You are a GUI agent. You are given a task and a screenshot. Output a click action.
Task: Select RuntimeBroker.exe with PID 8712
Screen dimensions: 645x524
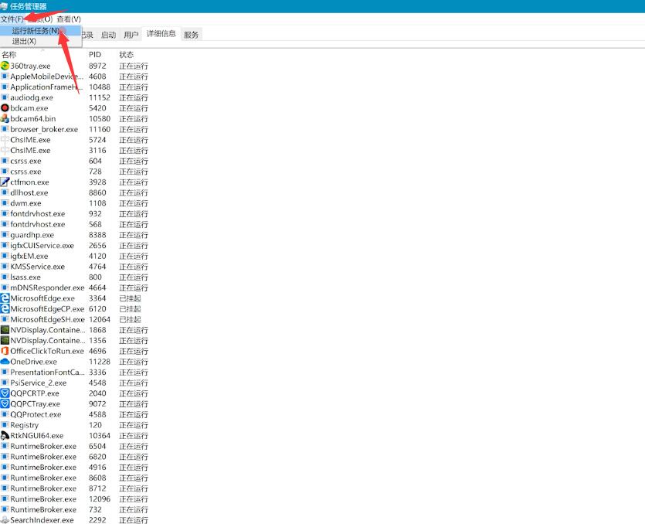43,488
